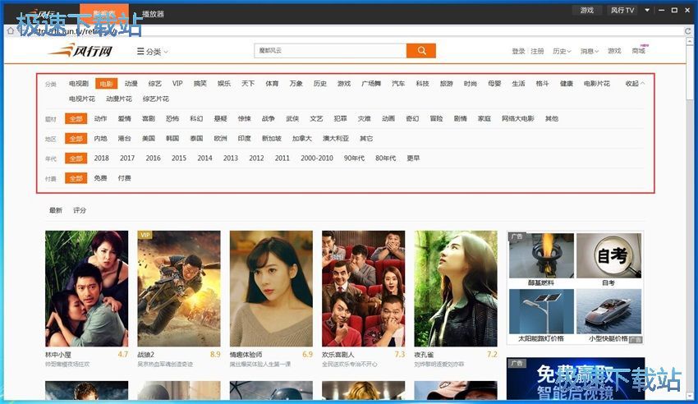698x404 pixels.
Task: Open the title bar dropdown arrow menu
Action: pyautogui.click(x=647, y=10)
